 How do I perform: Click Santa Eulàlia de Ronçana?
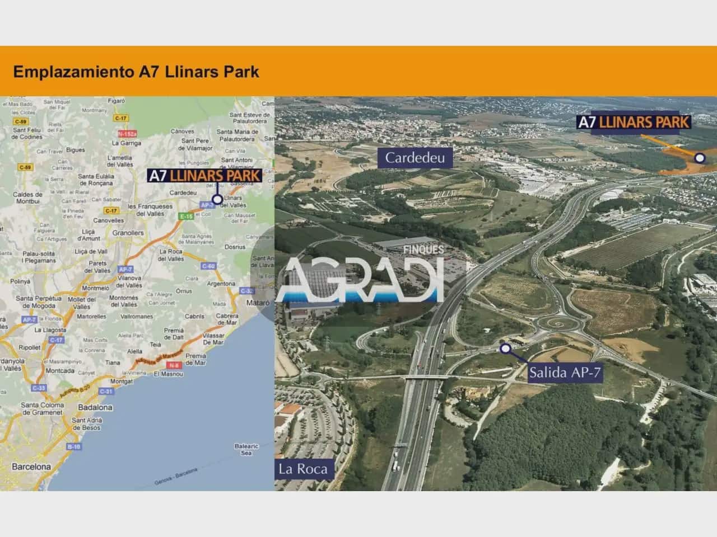point(96,180)
